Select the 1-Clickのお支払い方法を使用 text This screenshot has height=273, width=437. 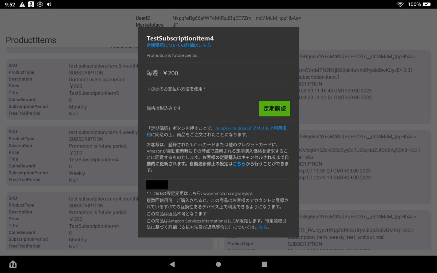tap(176, 89)
